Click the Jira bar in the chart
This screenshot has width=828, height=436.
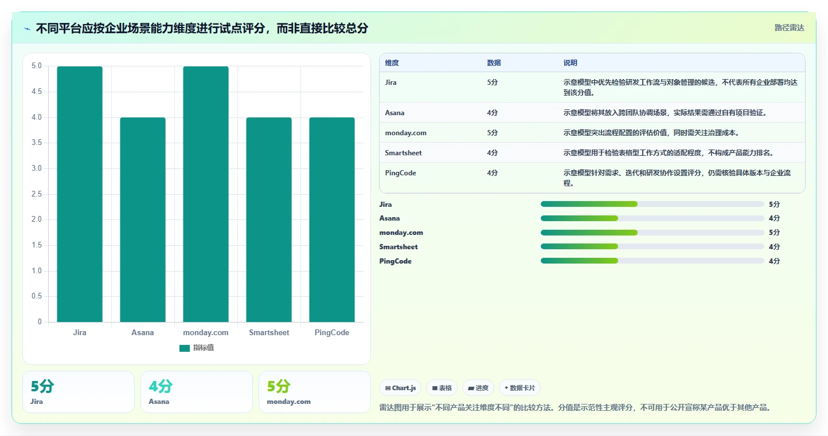pyautogui.click(x=80, y=194)
